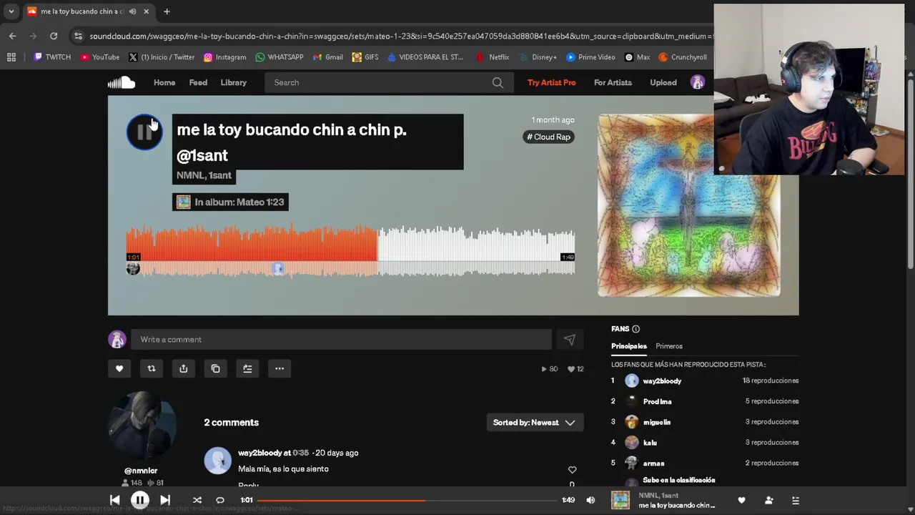The height and width of the screenshot is (515, 915).
Task: Click the comment avatar on waveform
Action: 278,269
